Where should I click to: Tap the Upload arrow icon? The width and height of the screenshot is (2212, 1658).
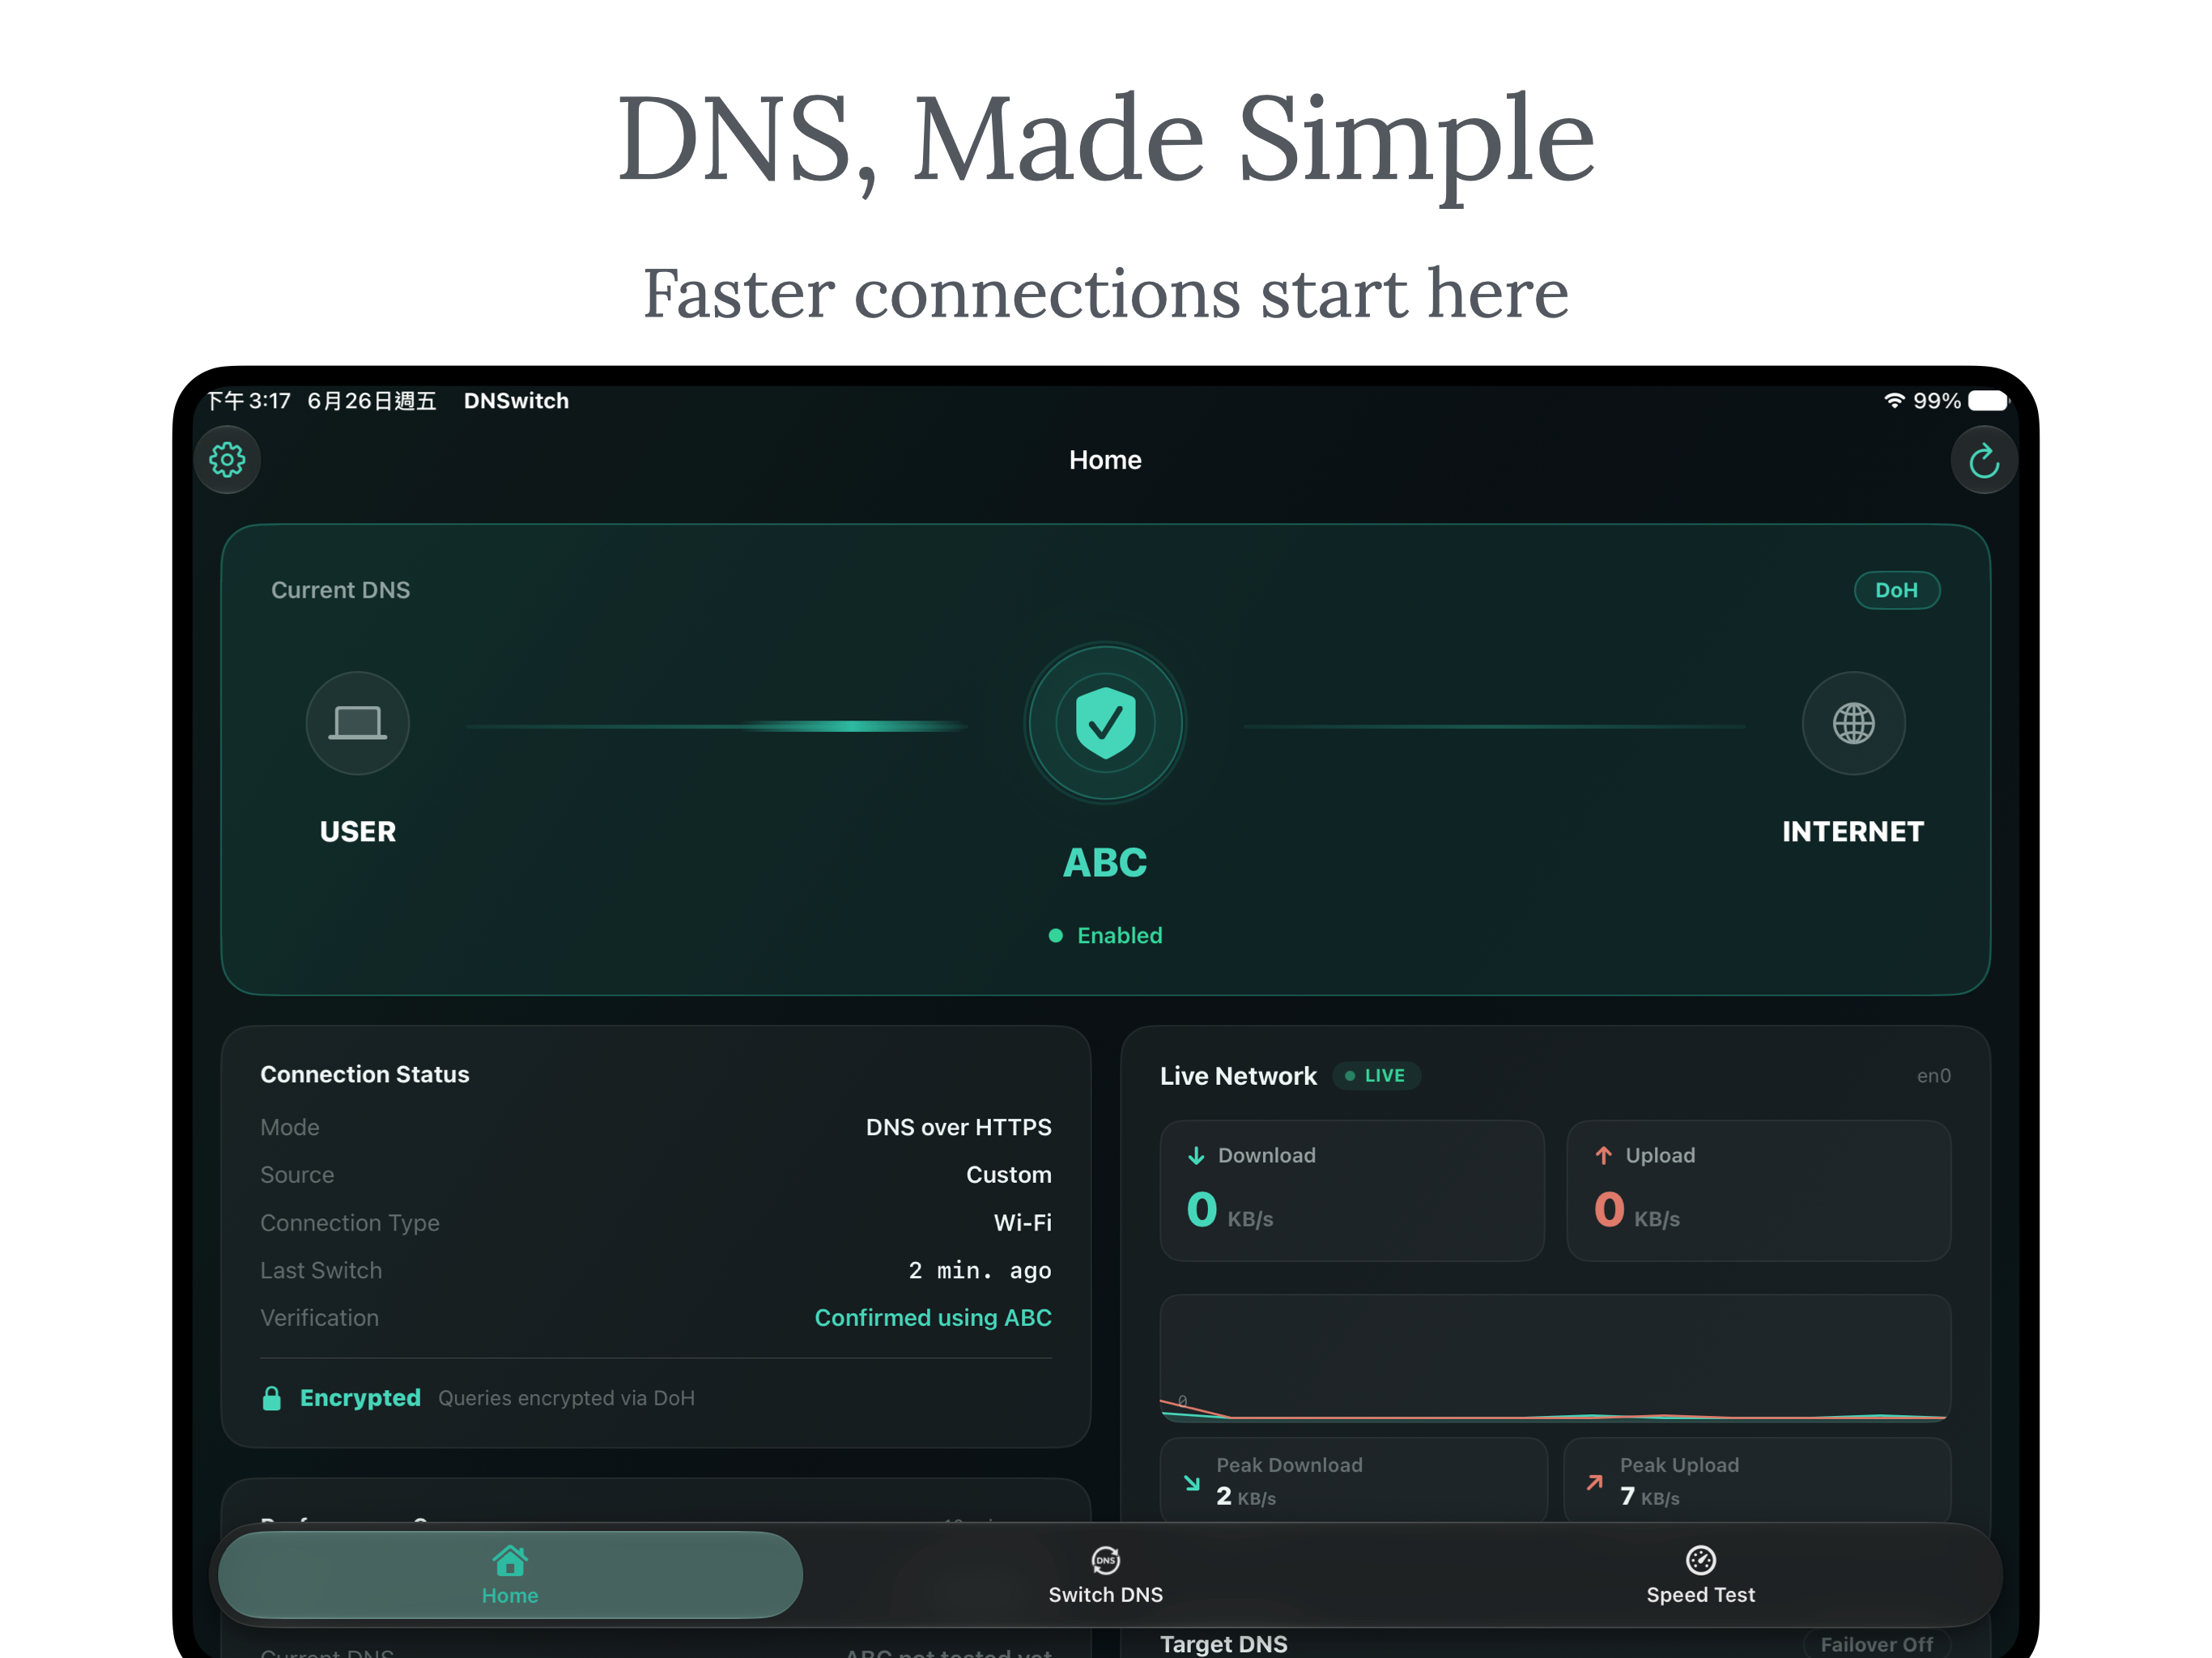point(1603,1155)
